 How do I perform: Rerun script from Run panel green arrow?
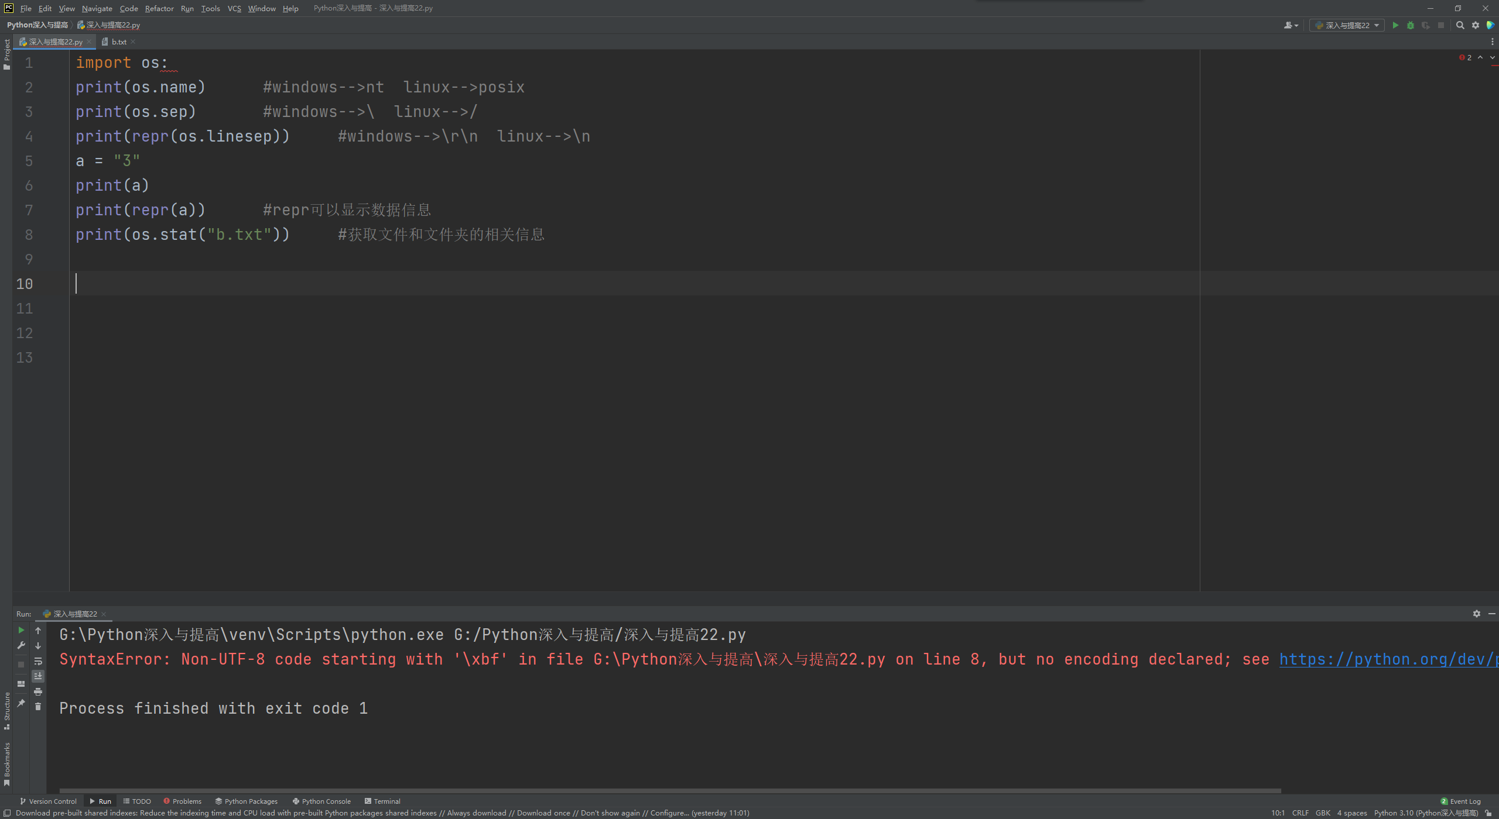coord(21,630)
